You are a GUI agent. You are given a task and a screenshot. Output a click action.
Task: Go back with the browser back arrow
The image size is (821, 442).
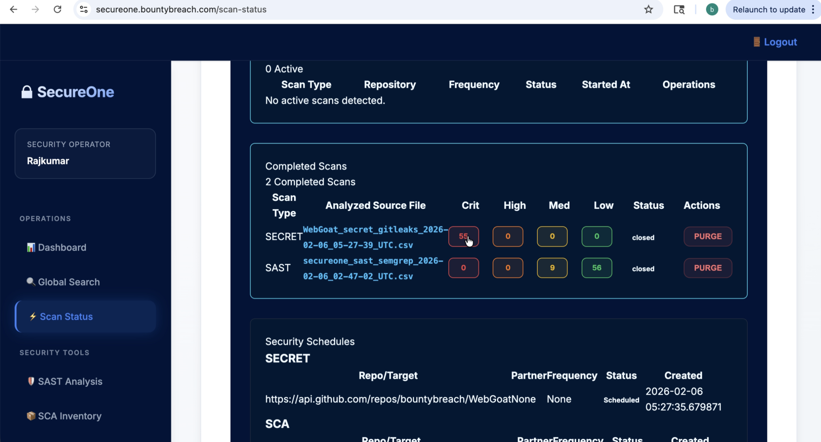click(x=13, y=9)
